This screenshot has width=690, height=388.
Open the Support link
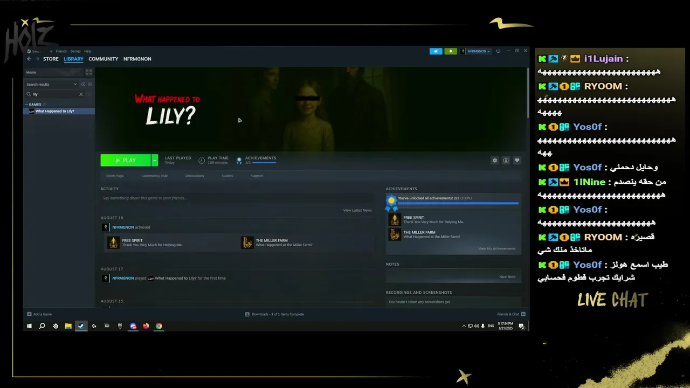click(x=257, y=176)
